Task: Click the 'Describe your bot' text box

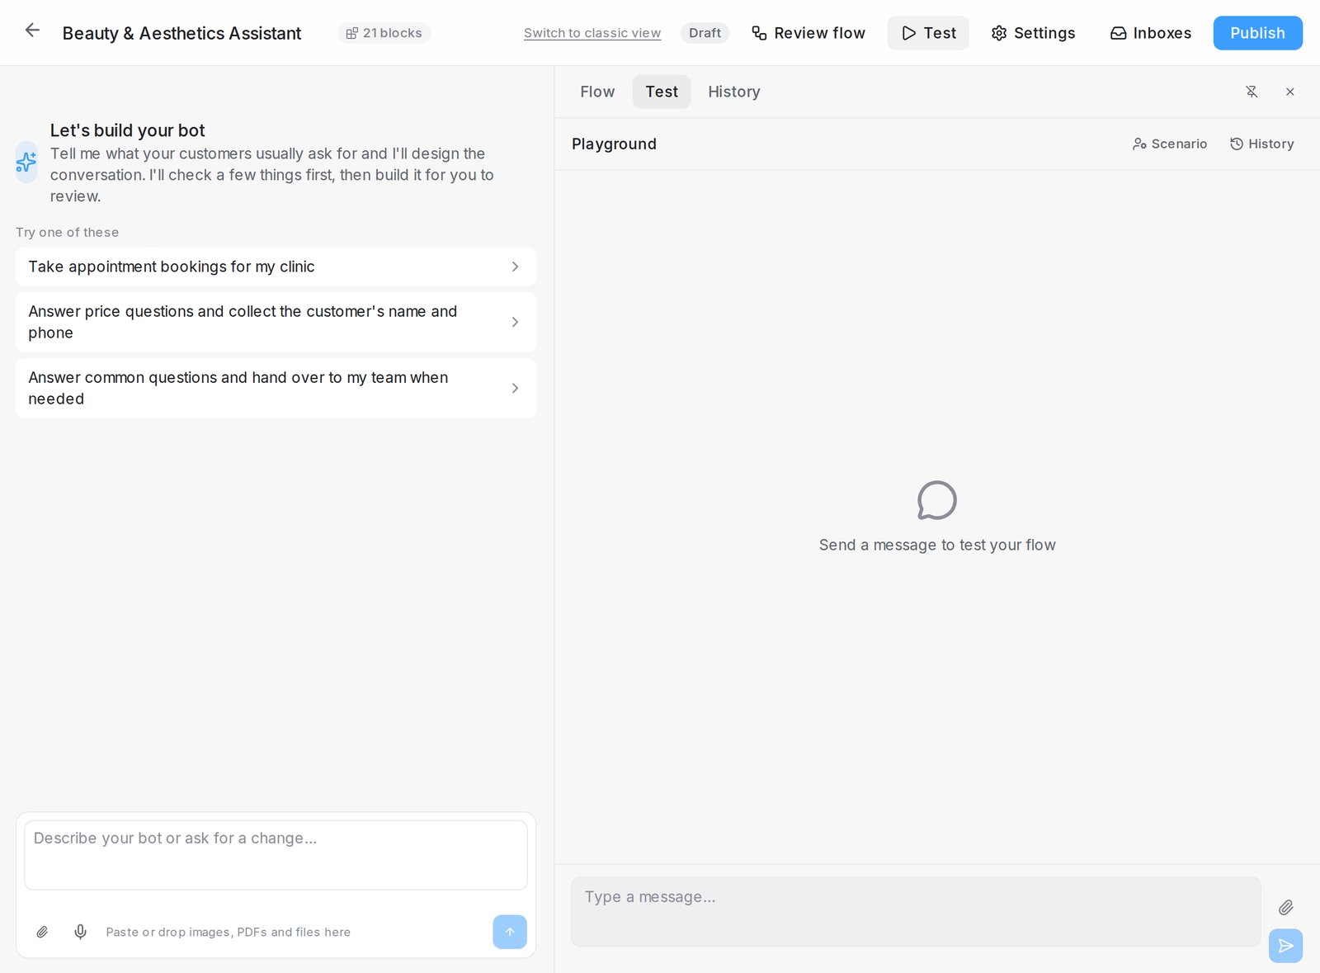Action: pyautogui.click(x=276, y=855)
